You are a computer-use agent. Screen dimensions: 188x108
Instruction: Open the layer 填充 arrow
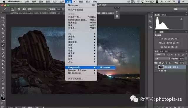click(186, 63)
